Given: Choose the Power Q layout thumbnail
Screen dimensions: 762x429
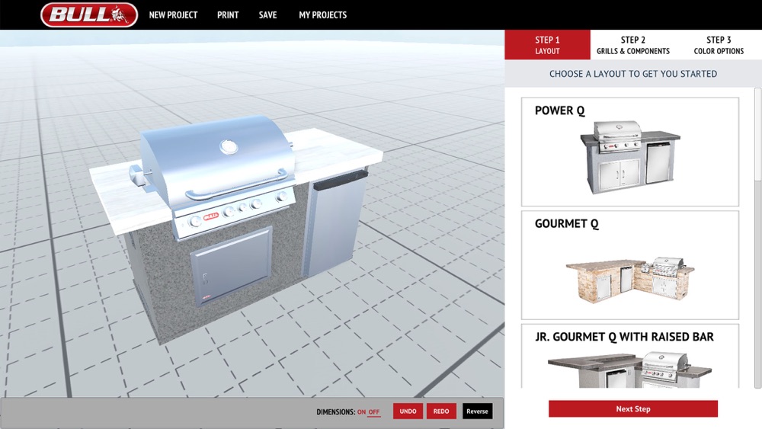Looking at the screenshot, I should click(x=630, y=152).
